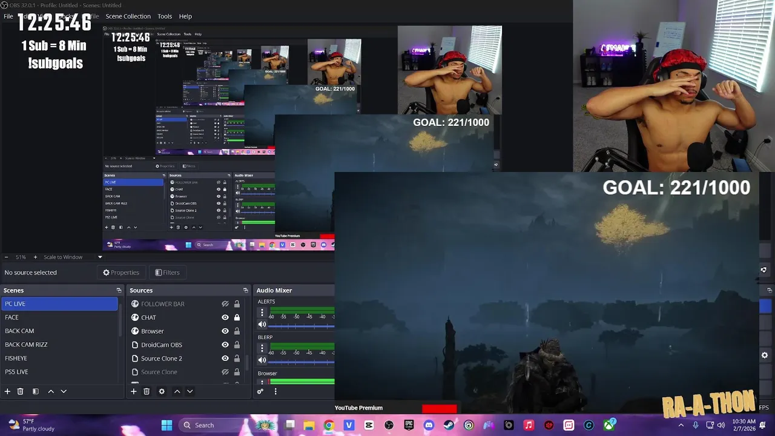Image resolution: width=775 pixels, height=436 pixels.
Task: Click the Windows Start button
Action: point(167,425)
